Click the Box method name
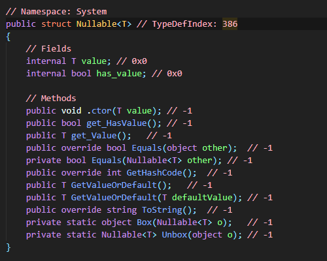The height and width of the screenshot is (261, 327). (145, 223)
